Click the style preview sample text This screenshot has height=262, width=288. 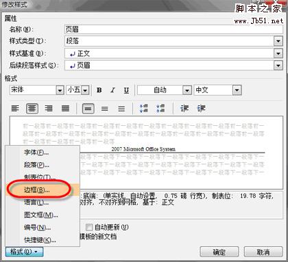click(143, 149)
